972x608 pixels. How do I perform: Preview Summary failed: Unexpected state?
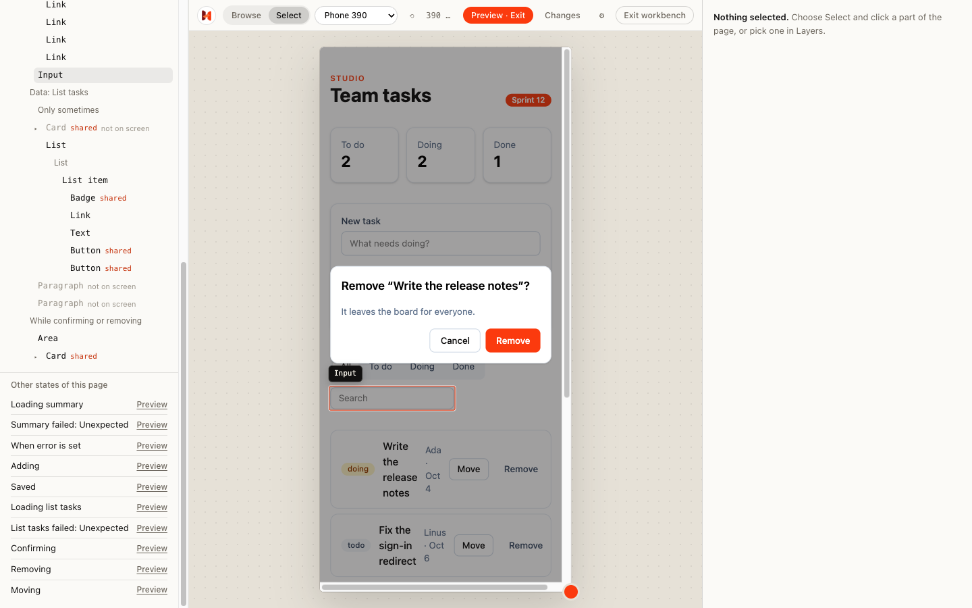click(152, 425)
